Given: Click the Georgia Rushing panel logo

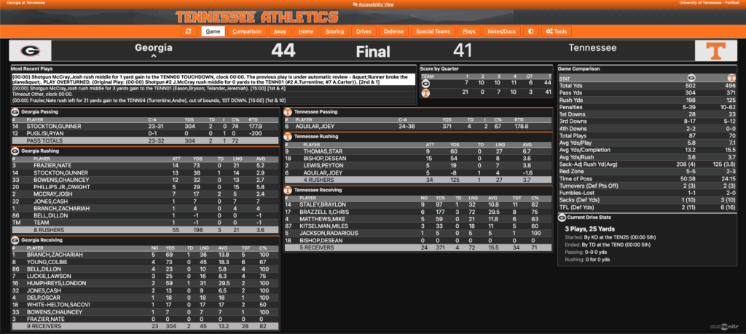Looking at the screenshot, I should [x=15, y=151].
